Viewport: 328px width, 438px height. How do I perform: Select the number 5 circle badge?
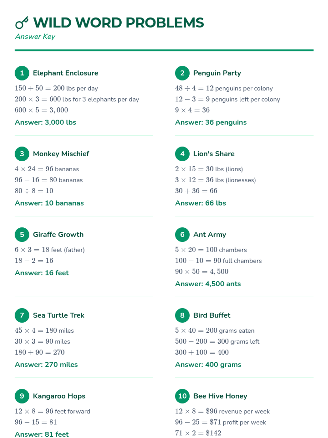click(x=22, y=235)
